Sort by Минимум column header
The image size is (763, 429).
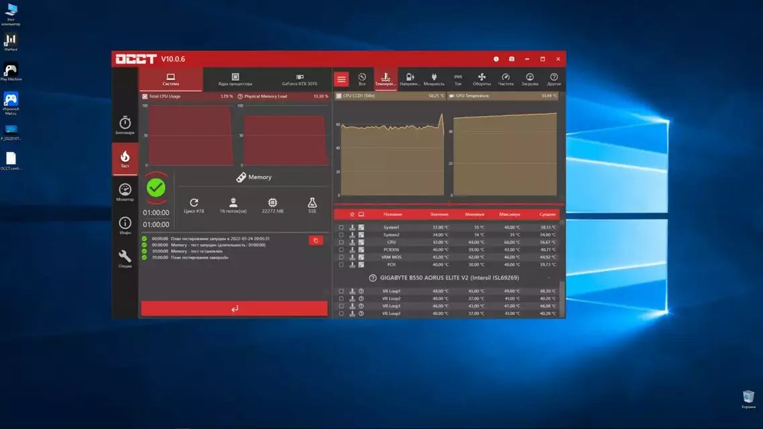coord(475,214)
